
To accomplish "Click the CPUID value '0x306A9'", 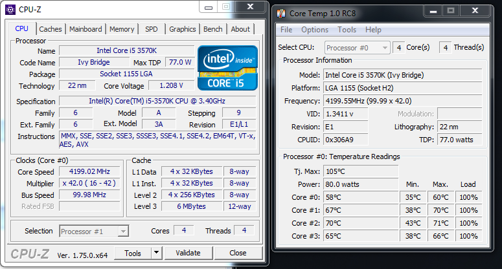I will point(346,140).
